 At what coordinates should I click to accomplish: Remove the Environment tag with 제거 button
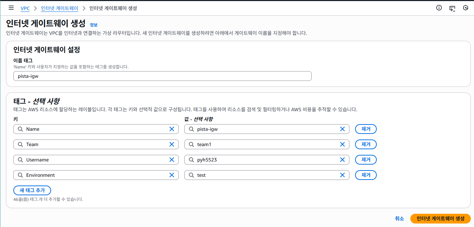[x=366, y=175]
